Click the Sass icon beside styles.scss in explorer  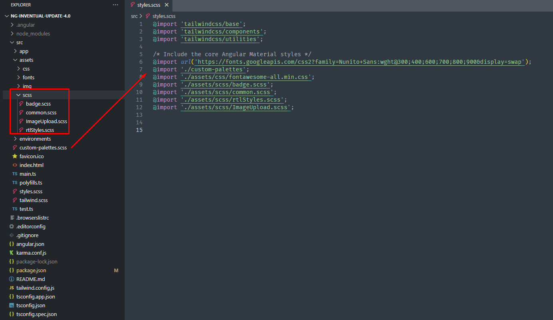pyautogui.click(x=15, y=191)
